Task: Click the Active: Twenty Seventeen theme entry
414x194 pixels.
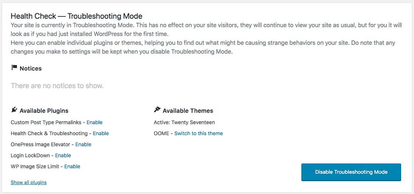Action: [184, 122]
